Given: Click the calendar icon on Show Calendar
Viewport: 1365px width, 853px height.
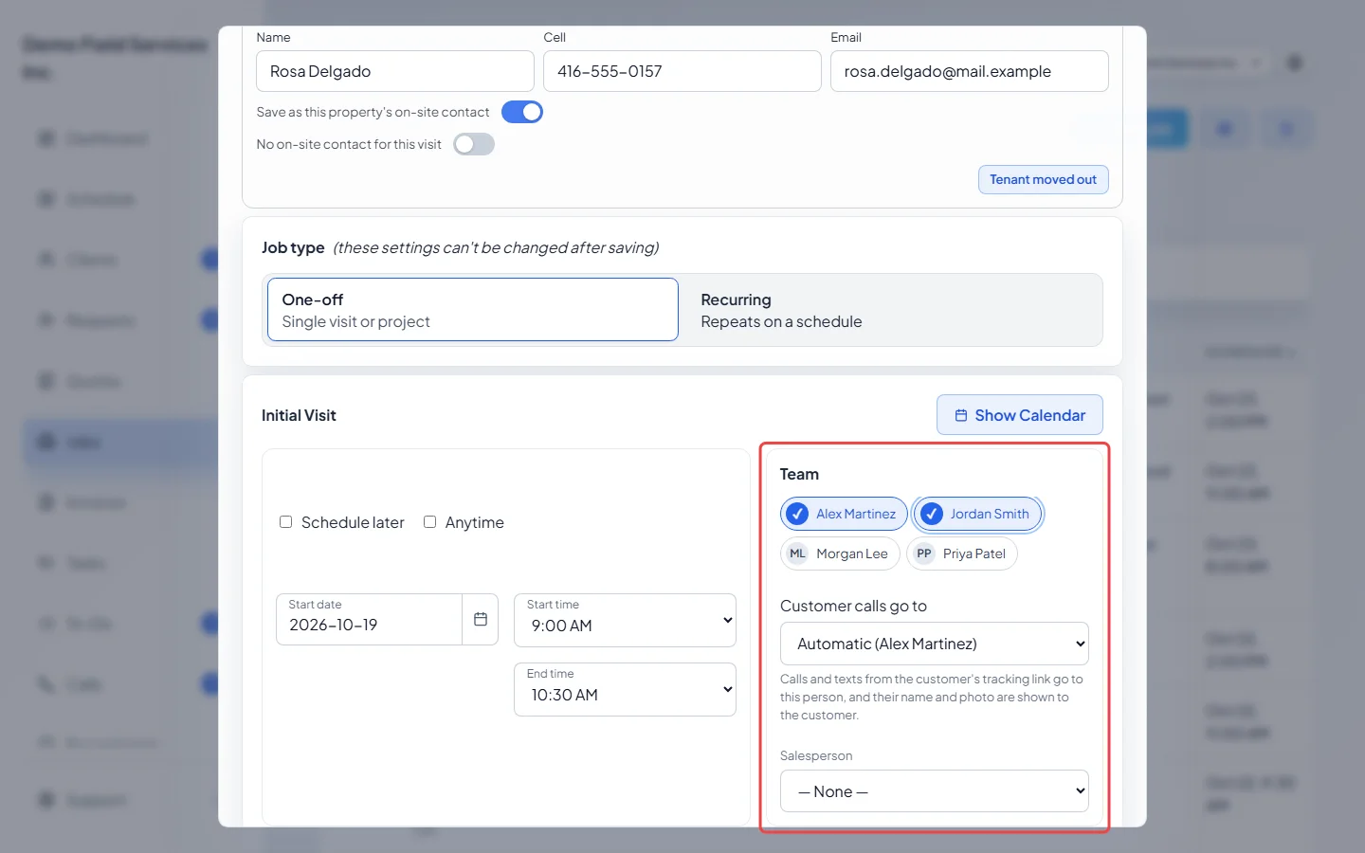Looking at the screenshot, I should point(961,415).
